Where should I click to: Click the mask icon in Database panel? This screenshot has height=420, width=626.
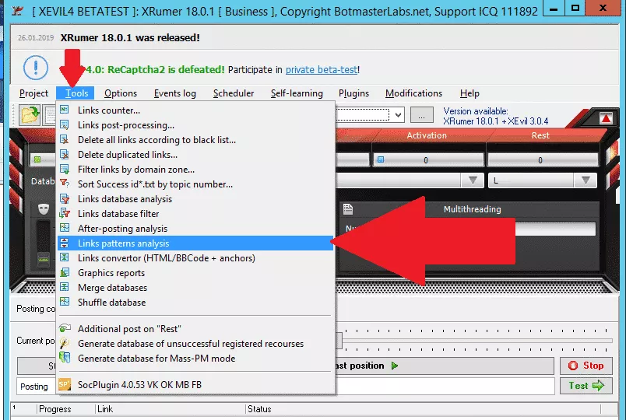click(44, 209)
